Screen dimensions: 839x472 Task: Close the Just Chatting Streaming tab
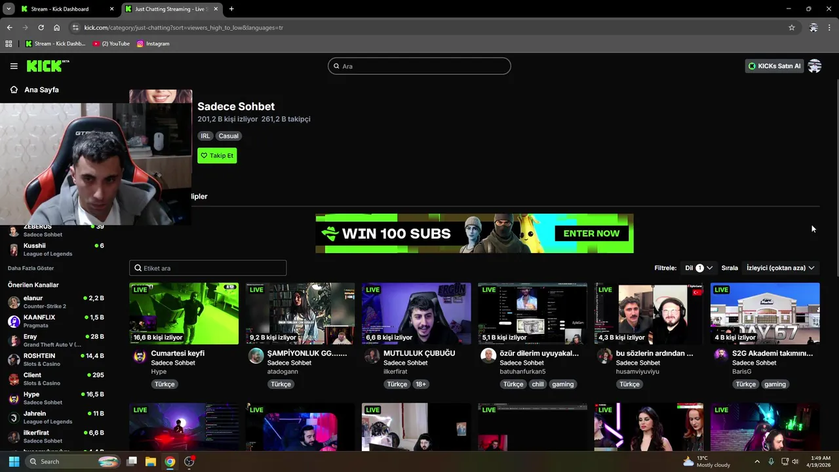pos(216,9)
